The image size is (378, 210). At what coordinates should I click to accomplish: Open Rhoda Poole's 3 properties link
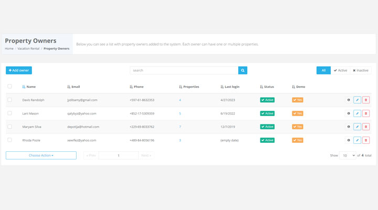180,140
